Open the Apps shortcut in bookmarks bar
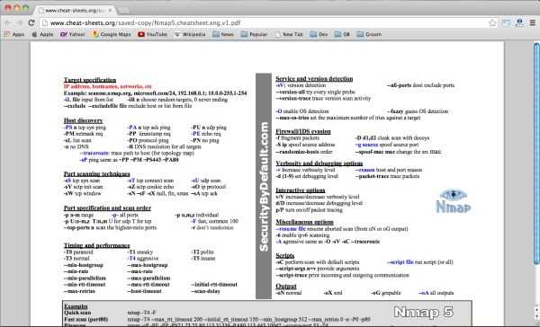The height and width of the screenshot is (327, 540). pyautogui.click(x=14, y=34)
